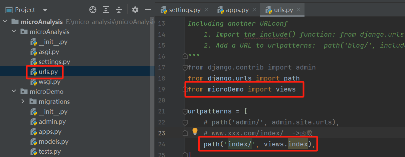Click the Python file icon beside models.py

coord(33,142)
